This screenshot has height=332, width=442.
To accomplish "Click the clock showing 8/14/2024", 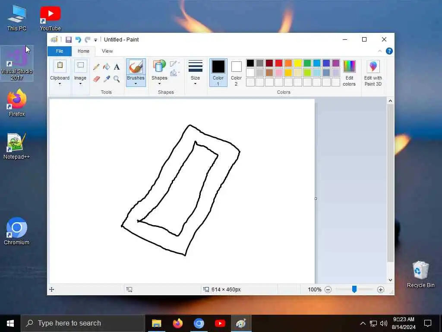I will click(404, 323).
